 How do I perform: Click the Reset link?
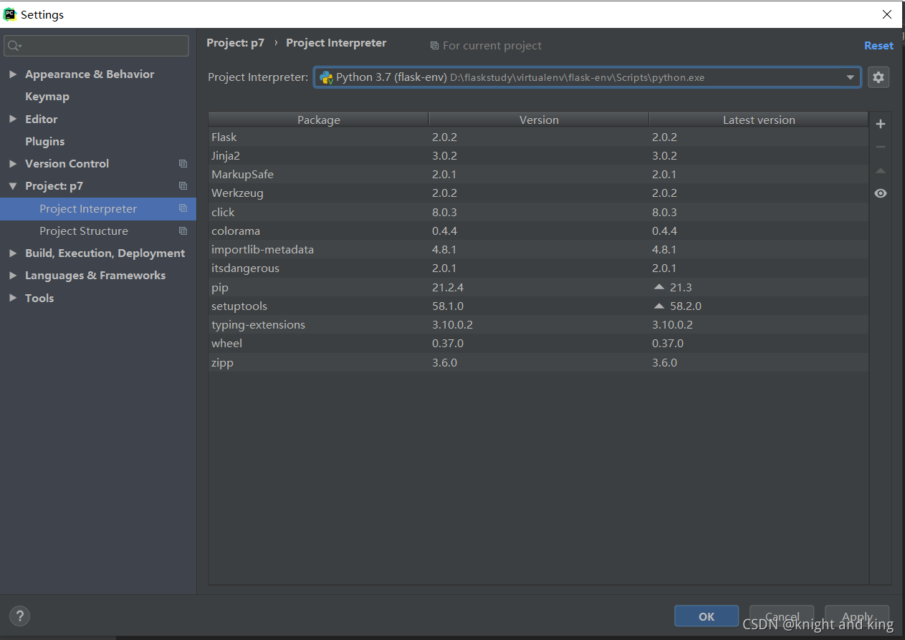[878, 46]
